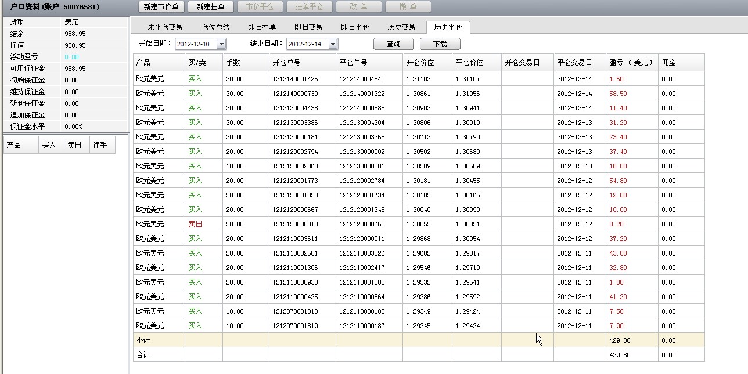This screenshot has height=374, width=748.
Task: Open the 即日交易 tab
Action: [x=308, y=27]
